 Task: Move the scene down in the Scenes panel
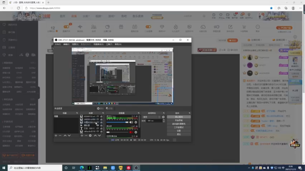tap(69, 136)
